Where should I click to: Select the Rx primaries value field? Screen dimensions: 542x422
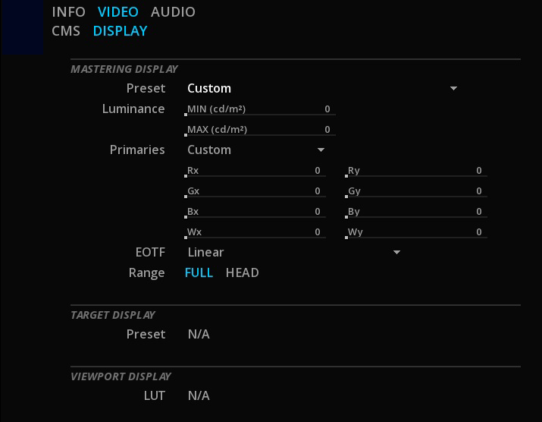coord(255,171)
